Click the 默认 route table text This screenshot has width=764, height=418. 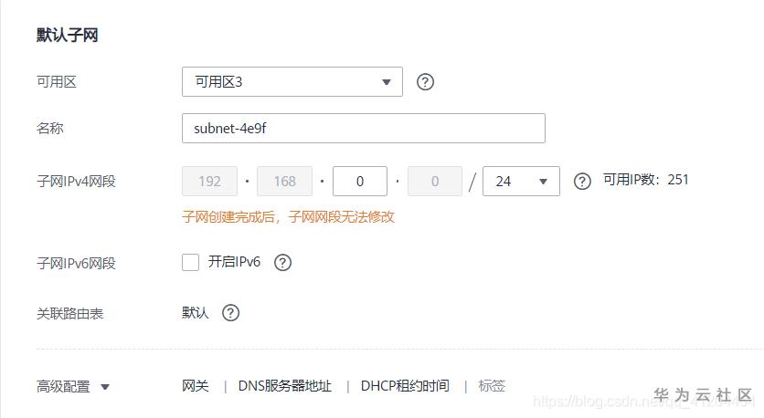pyautogui.click(x=196, y=312)
